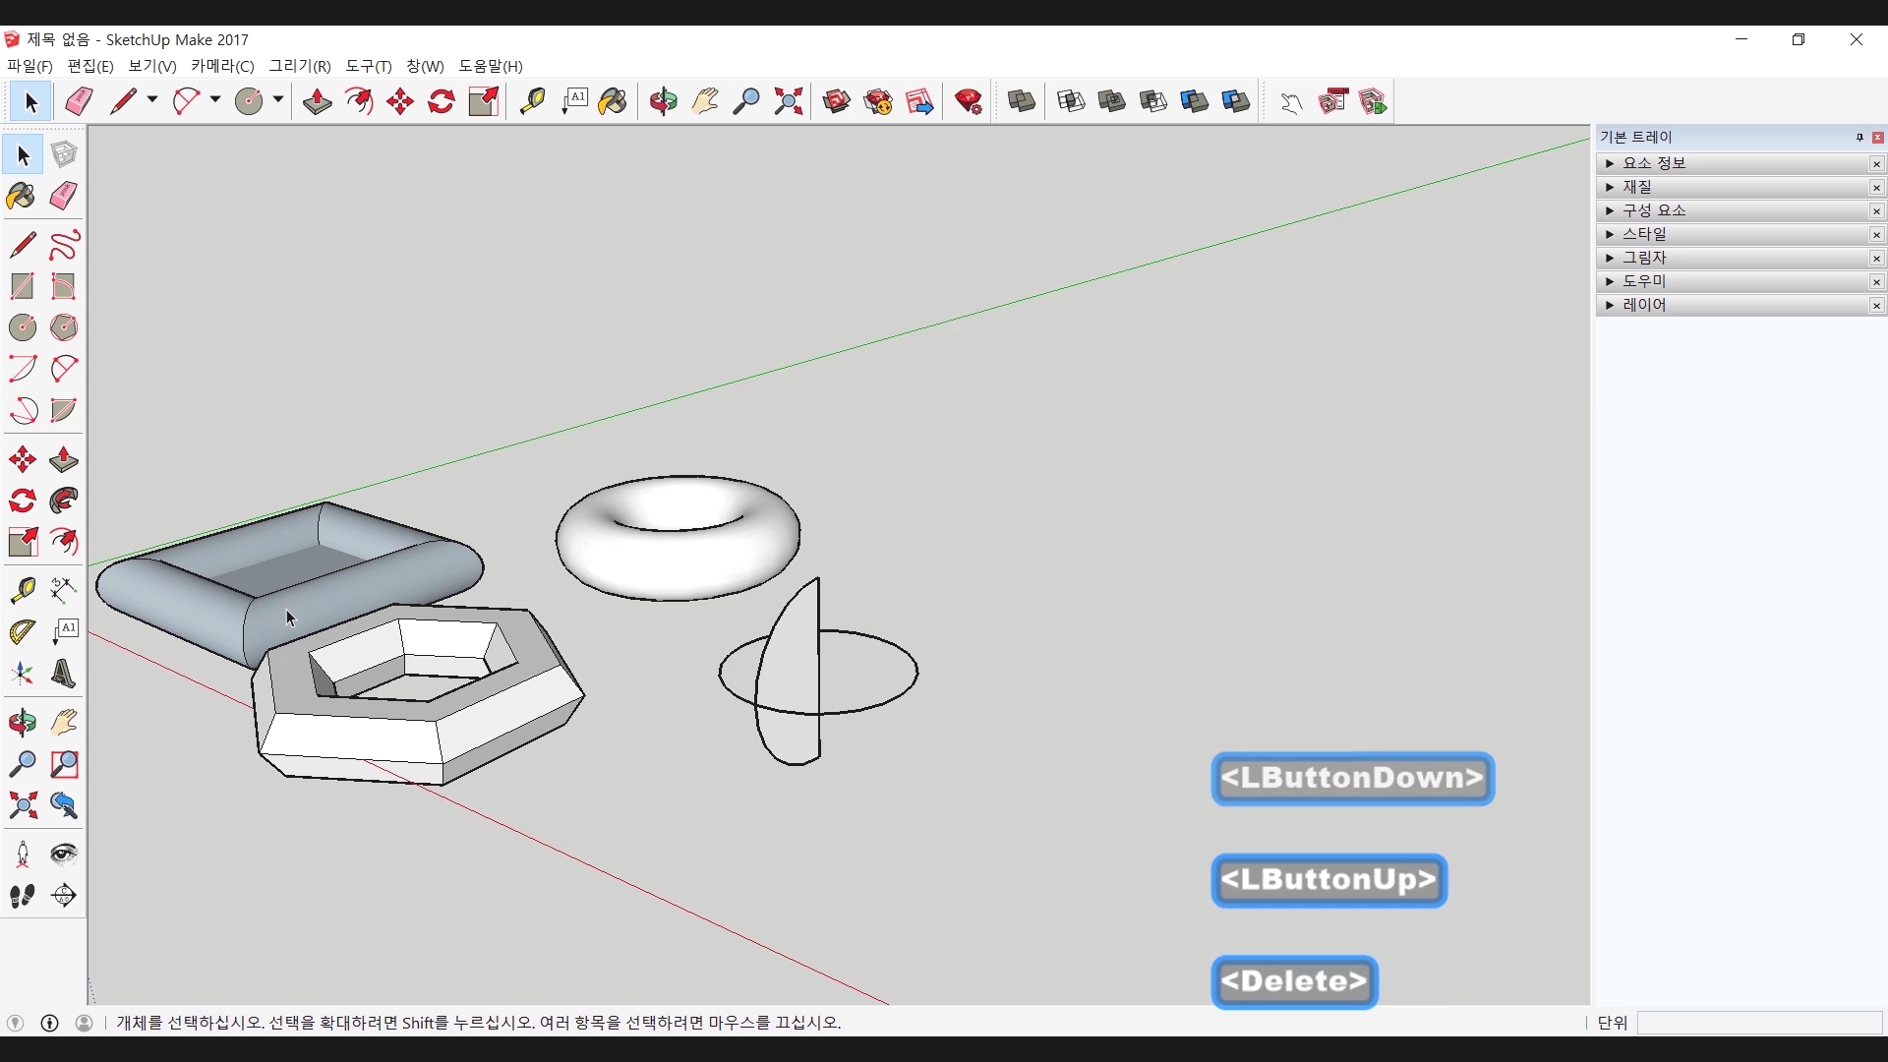
Task: Select the Push/Pull tool in left toolbar
Action: (x=64, y=460)
